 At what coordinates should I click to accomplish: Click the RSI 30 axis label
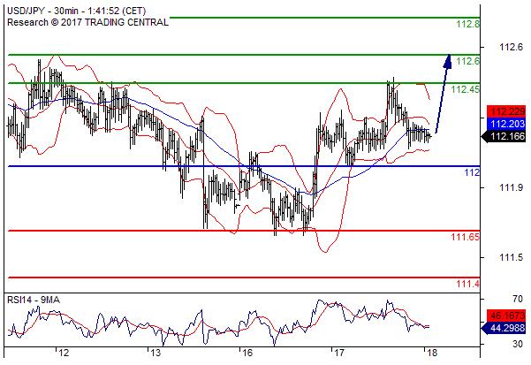[518, 344]
